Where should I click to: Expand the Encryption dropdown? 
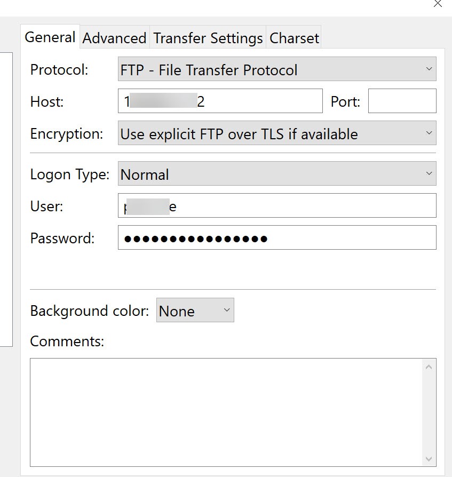click(276, 133)
